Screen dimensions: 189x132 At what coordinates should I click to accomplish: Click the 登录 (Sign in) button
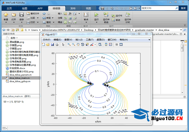(x=183, y=8)
